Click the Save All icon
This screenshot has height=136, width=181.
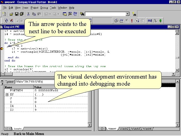[22, 14]
